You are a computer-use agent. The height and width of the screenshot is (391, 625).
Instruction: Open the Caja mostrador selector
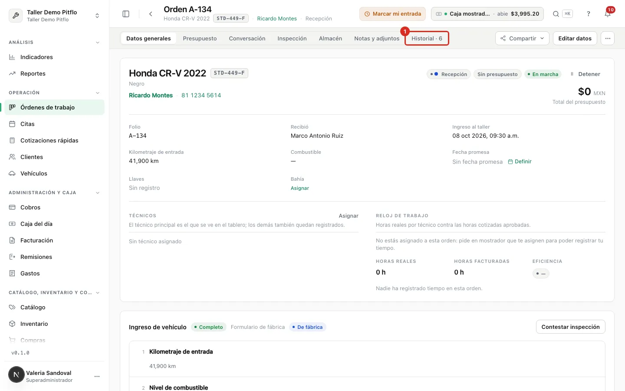tap(487, 14)
